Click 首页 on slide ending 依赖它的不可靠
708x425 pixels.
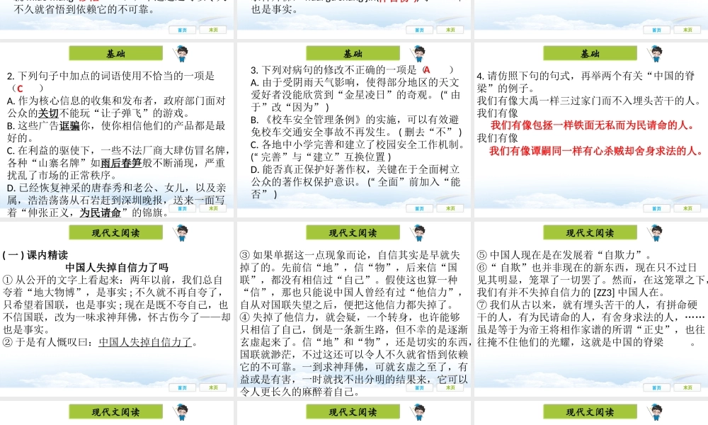(x=183, y=30)
